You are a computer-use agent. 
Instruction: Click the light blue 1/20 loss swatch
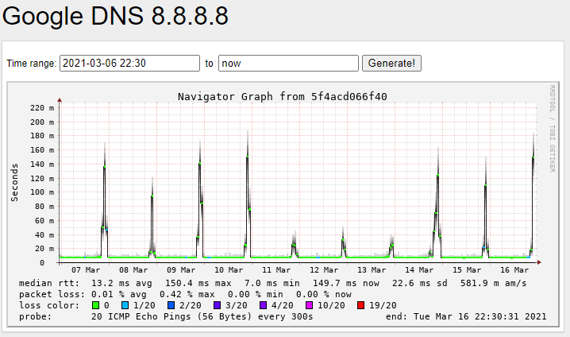click(x=125, y=305)
